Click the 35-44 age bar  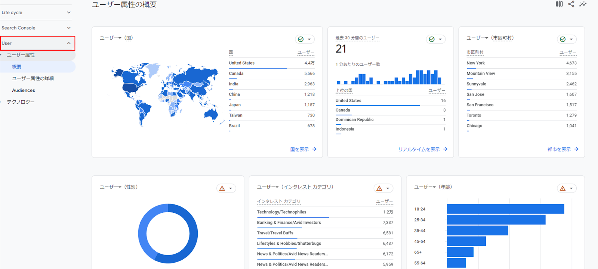[477, 231]
